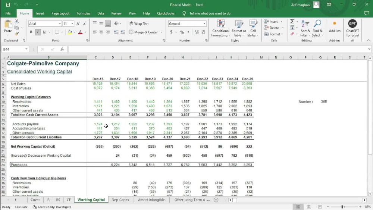Image resolution: width=373 pixels, height=210 pixels.
Task: Open the Arial font name dropdown
Action: point(60,24)
